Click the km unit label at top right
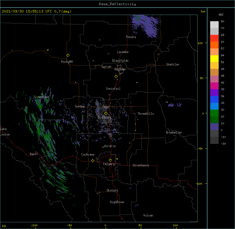This screenshot has width=235, height=229. click(x=203, y=11)
